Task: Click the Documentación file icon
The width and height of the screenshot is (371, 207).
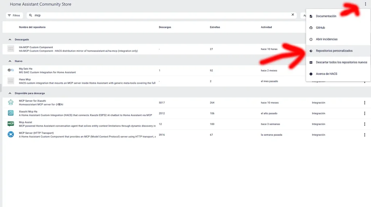Action: point(311,16)
